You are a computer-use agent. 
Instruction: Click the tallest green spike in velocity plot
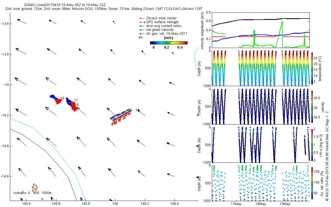(282, 22)
